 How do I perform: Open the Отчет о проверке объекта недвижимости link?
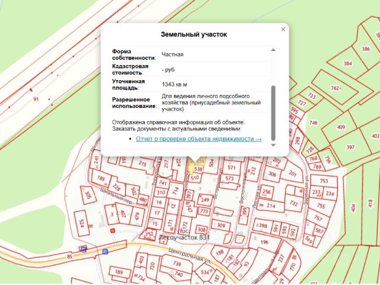pyautogui.click(x=199, y=139)
